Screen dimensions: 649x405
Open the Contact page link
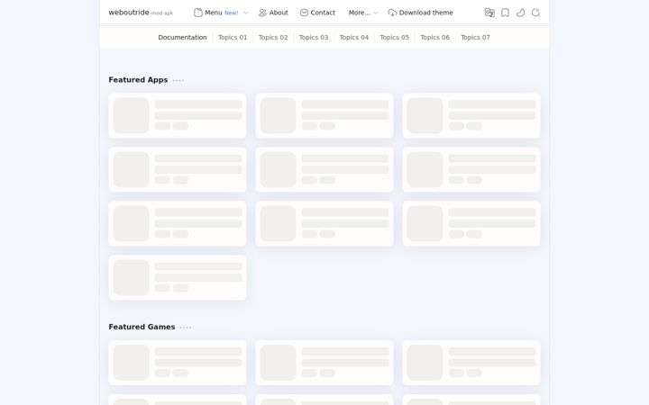(x=323, y=13)
